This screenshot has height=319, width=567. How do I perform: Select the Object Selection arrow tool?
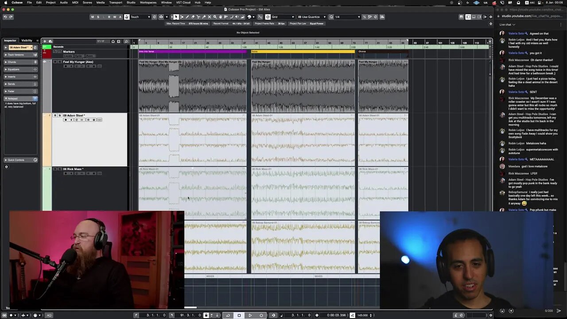(x=176, y=17)
